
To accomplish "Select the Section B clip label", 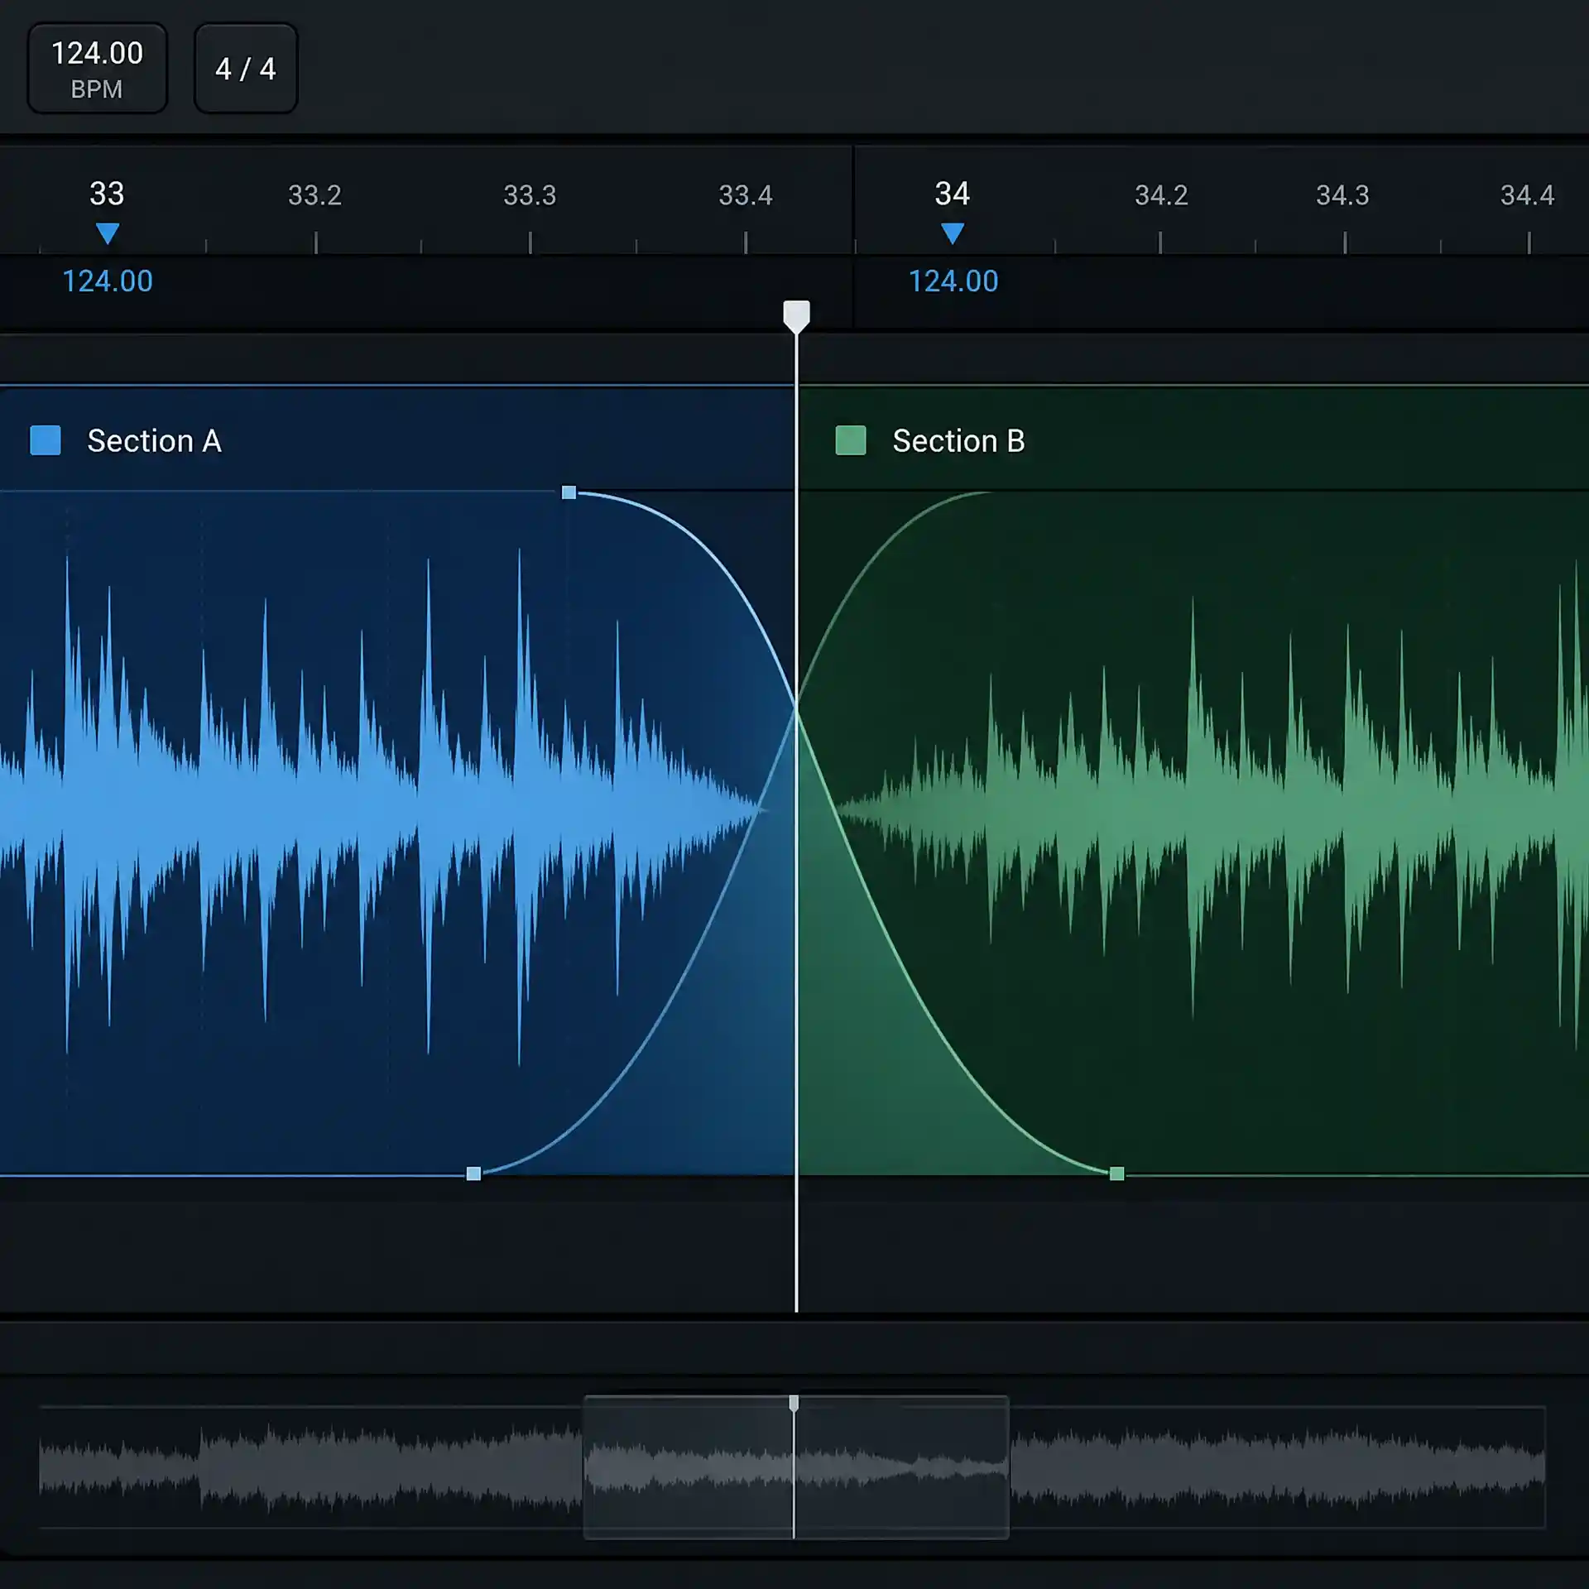I will coord(958,441).
